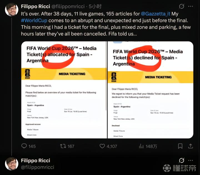Tap the Grok slash-circle icon on first tweet

pos(181,6)
